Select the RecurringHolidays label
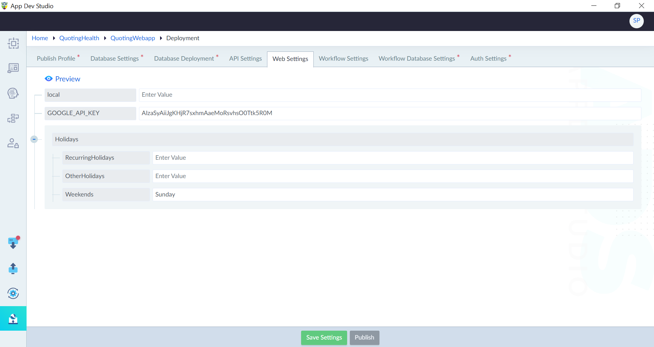The image size is (654, 347). coord(106,158)
